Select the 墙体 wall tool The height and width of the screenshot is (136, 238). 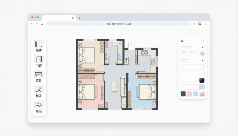click(39, 46)
